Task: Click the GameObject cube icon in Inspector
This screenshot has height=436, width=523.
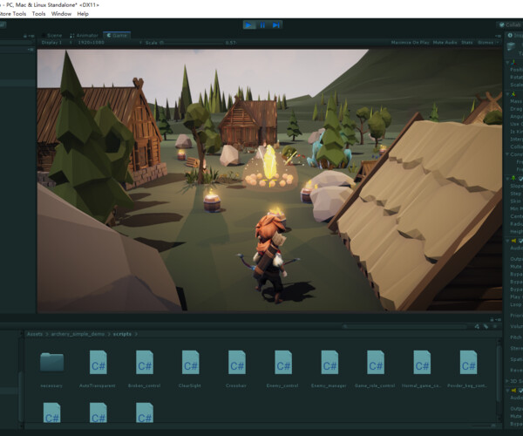Action: click(512, 47)
